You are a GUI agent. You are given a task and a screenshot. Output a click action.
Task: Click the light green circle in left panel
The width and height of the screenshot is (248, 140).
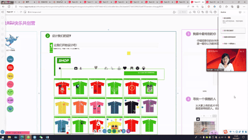(10, 92)
